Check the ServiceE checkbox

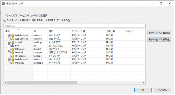click(x=9, y=53)
